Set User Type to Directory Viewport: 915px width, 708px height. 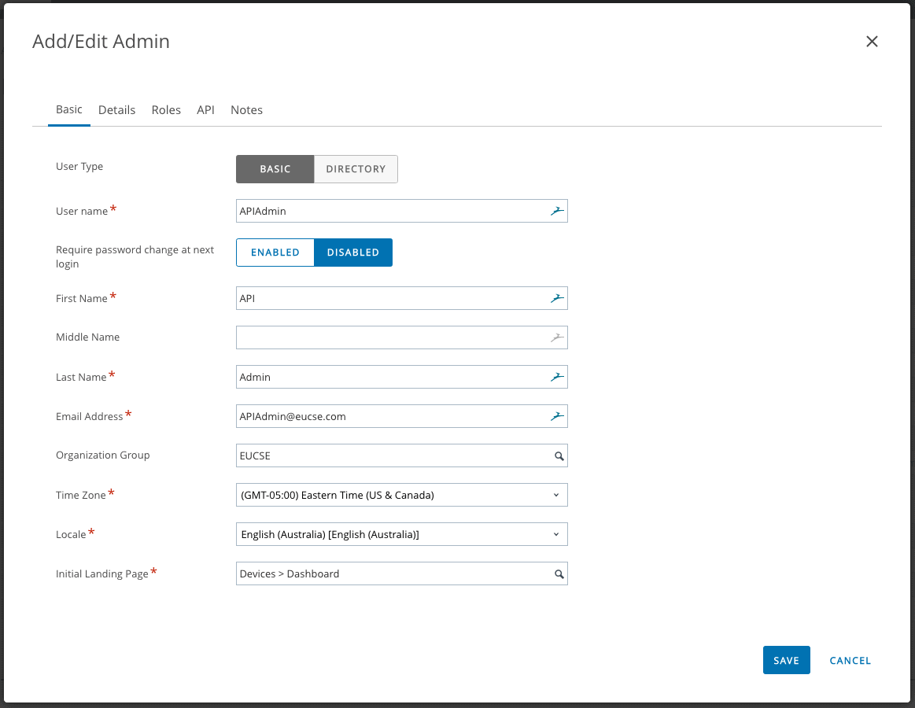pyautogui.click(x=356, y=169)
